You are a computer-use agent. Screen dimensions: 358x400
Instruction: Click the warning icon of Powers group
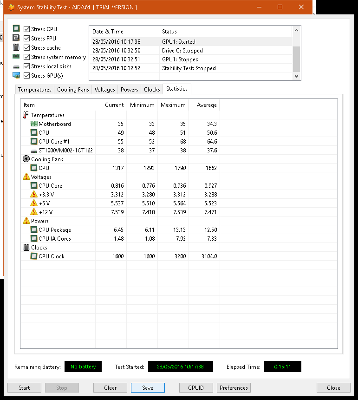coord(26,221)
